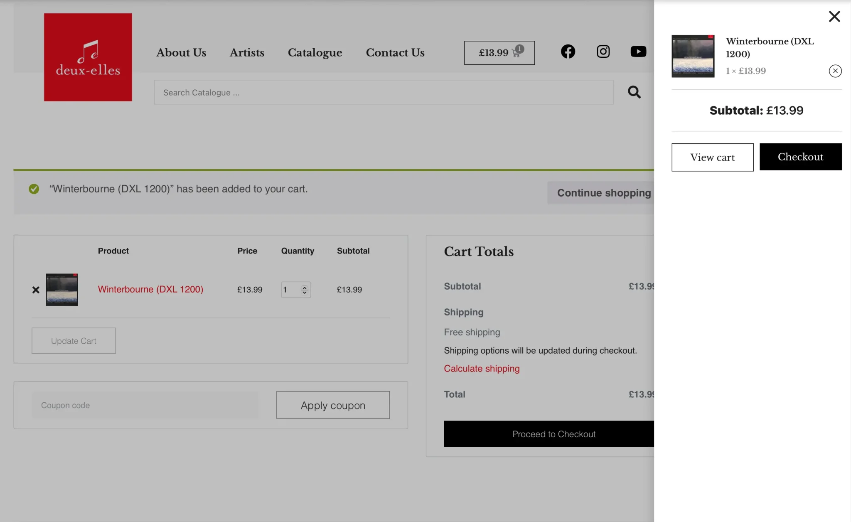Click the View cart button
This screenshot has width=851, height=522.
coord(713,158)
